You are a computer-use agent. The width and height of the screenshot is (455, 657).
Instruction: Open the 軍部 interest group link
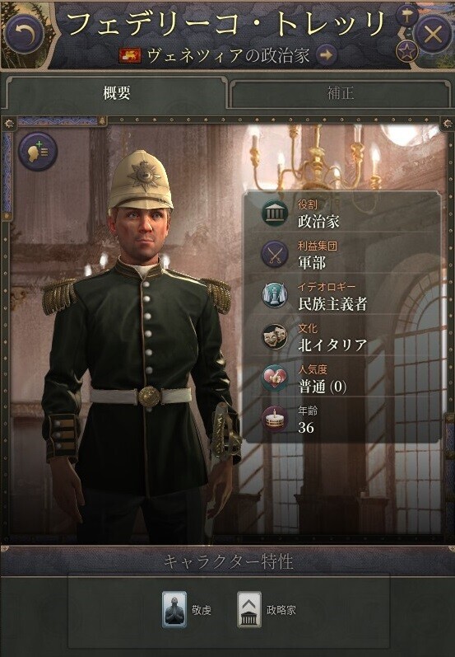click(312, 263)
